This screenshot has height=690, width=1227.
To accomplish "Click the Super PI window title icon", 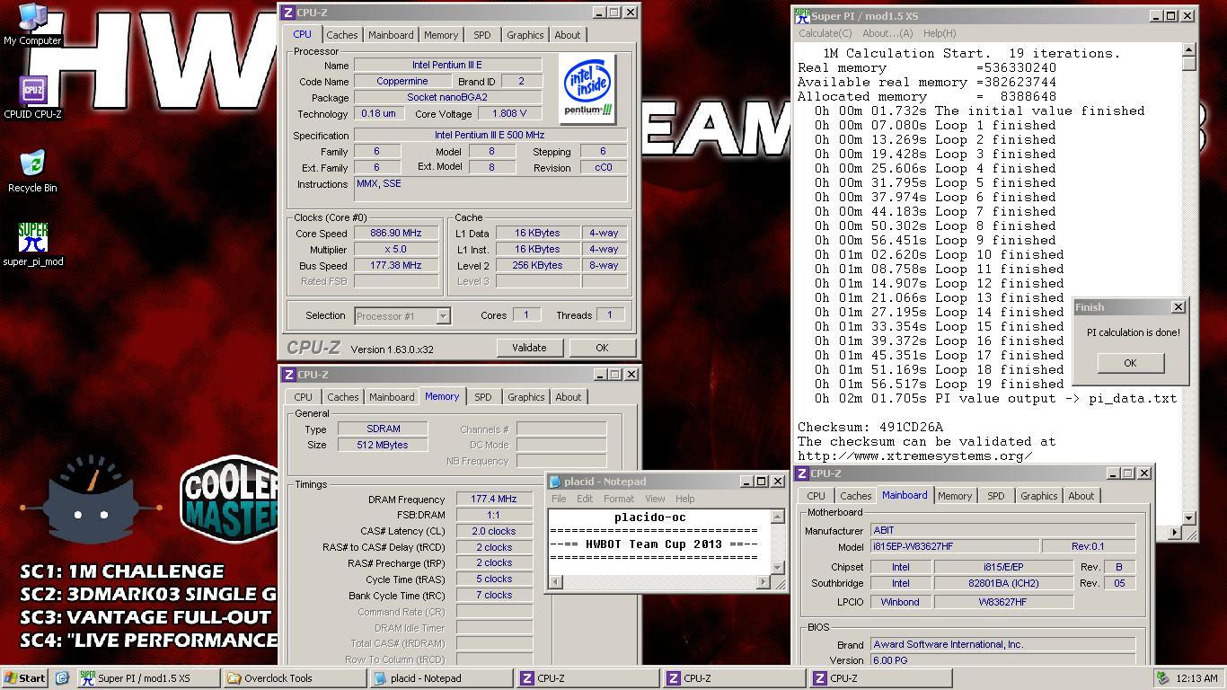I will (802, 15).
